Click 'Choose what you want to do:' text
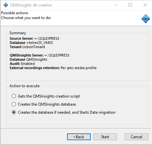Image resolution: width=152 pixels, height=145 pixels. (26, 18)
